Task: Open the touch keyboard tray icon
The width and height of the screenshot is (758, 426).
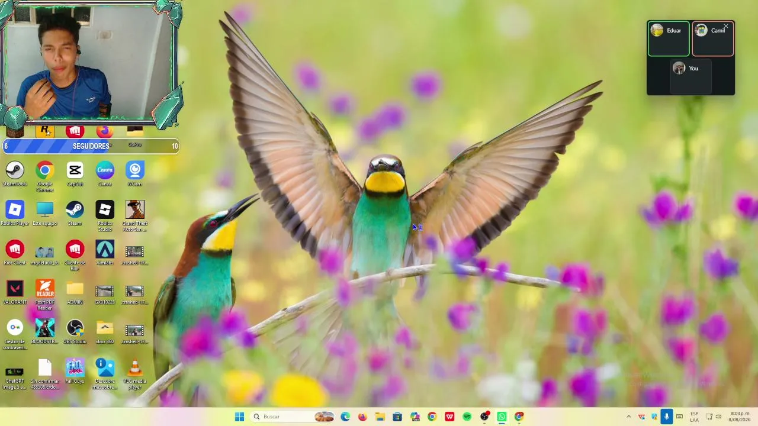Action: [679, 417]
